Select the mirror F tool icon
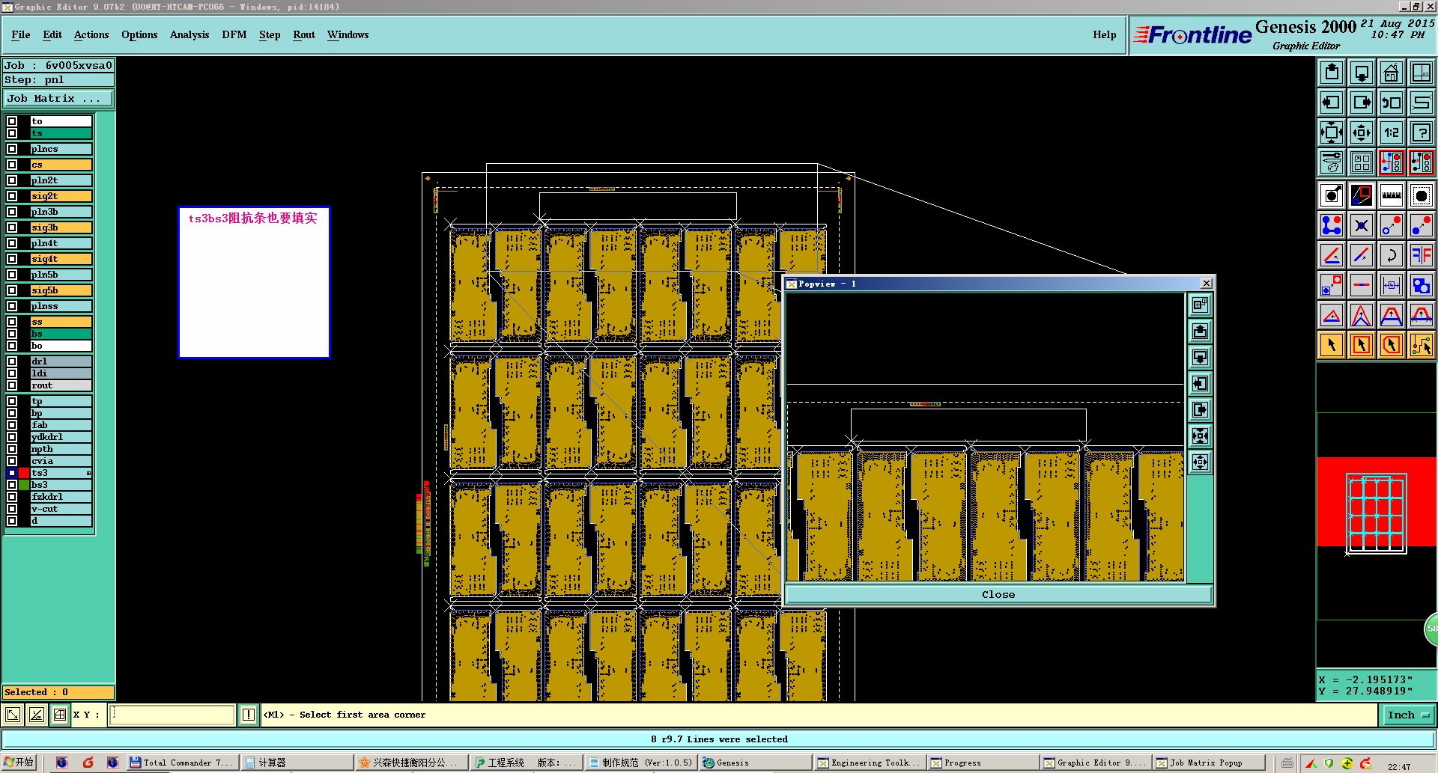Image resolution: width=1438 pixels, height=773 pixels. tap(1422, 255)
